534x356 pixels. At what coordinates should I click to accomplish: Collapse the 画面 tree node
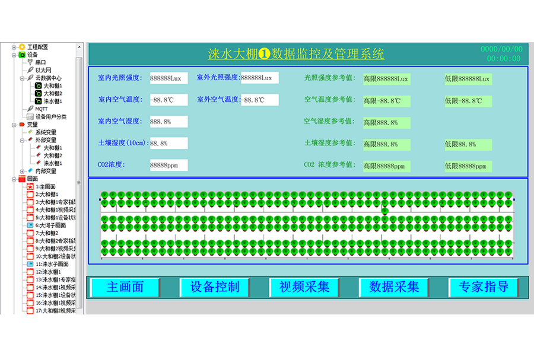[14, 179]
